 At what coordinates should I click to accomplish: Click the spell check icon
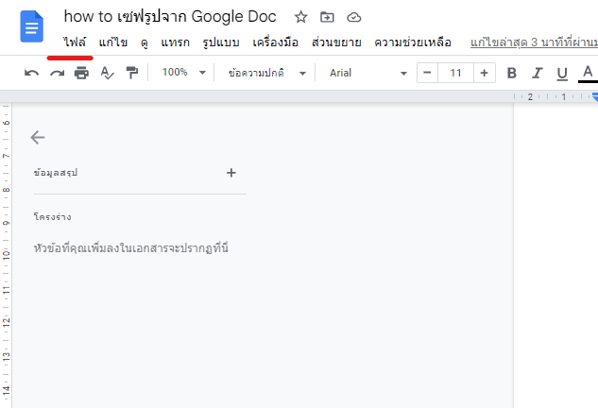coord(107,73)
